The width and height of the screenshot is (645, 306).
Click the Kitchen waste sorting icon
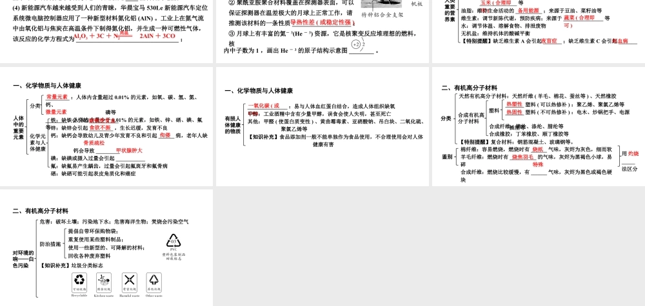[x=104, y=283]
